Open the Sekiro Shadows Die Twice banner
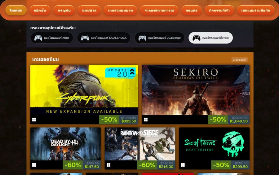Screen dimensions: 279x175 click(x=196, y=90)
